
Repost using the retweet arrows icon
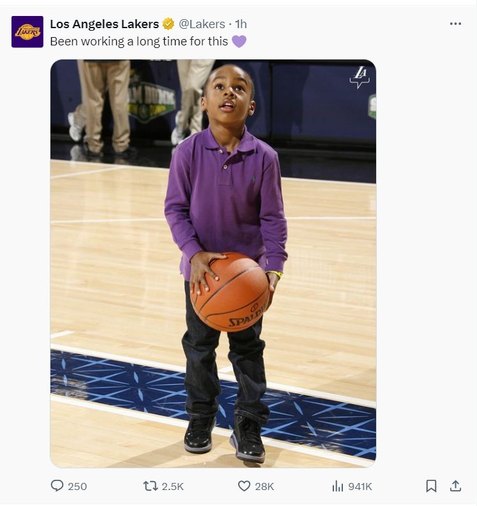pyautogui.click(x=150, y=486)
